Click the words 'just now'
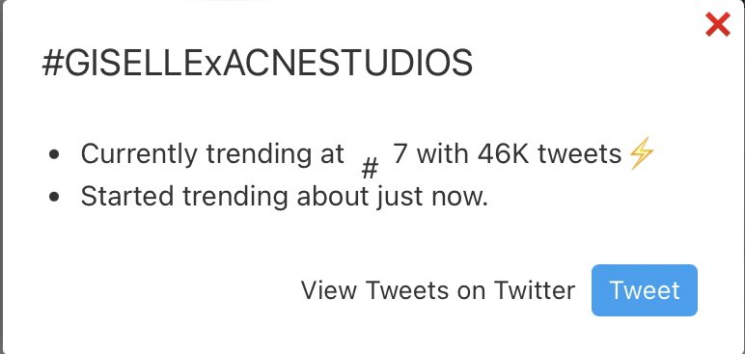Viewport: 745px width, 354px height. [x=432, y=197]
